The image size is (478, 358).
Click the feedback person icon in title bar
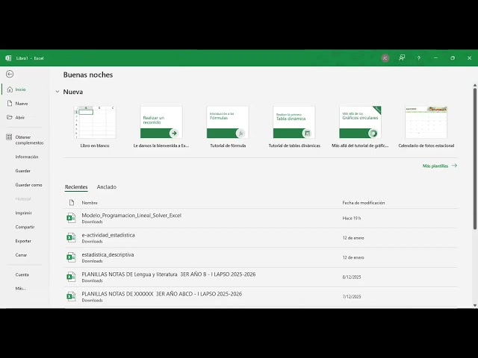402,58
